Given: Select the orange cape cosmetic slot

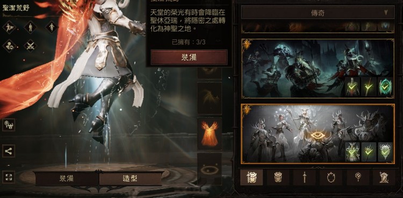Looking at the screenshot, I should (210, 134).
